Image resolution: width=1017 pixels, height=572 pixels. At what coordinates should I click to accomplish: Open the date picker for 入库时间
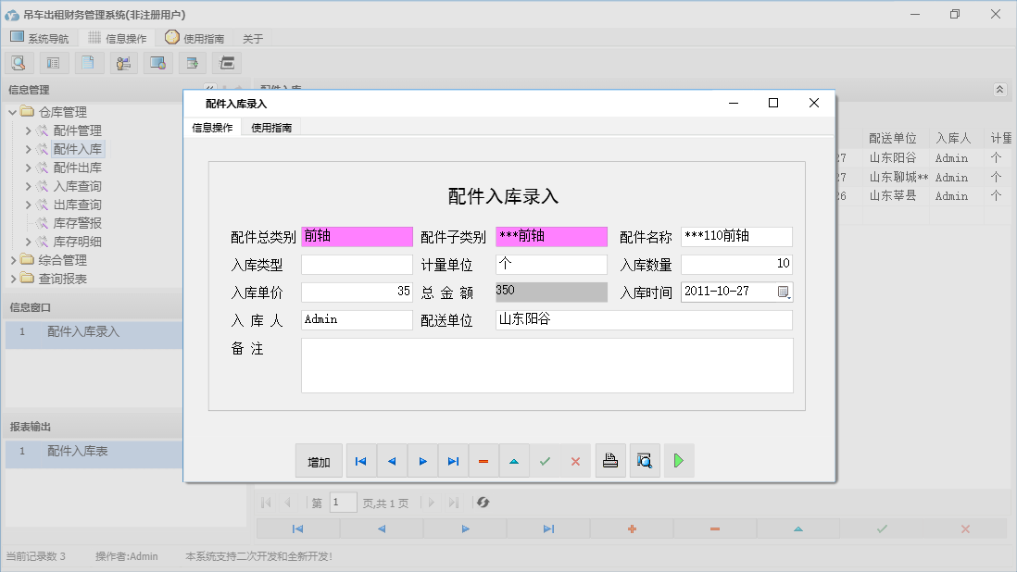click(x=783, y=292)
